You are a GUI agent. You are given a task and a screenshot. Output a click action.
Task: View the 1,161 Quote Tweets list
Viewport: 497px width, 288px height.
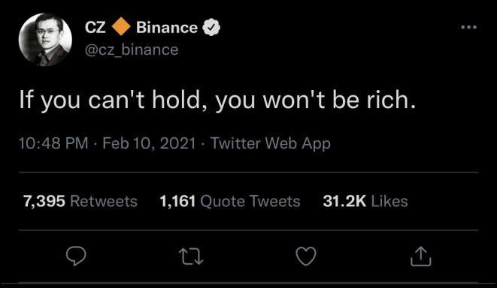point(230,201)
